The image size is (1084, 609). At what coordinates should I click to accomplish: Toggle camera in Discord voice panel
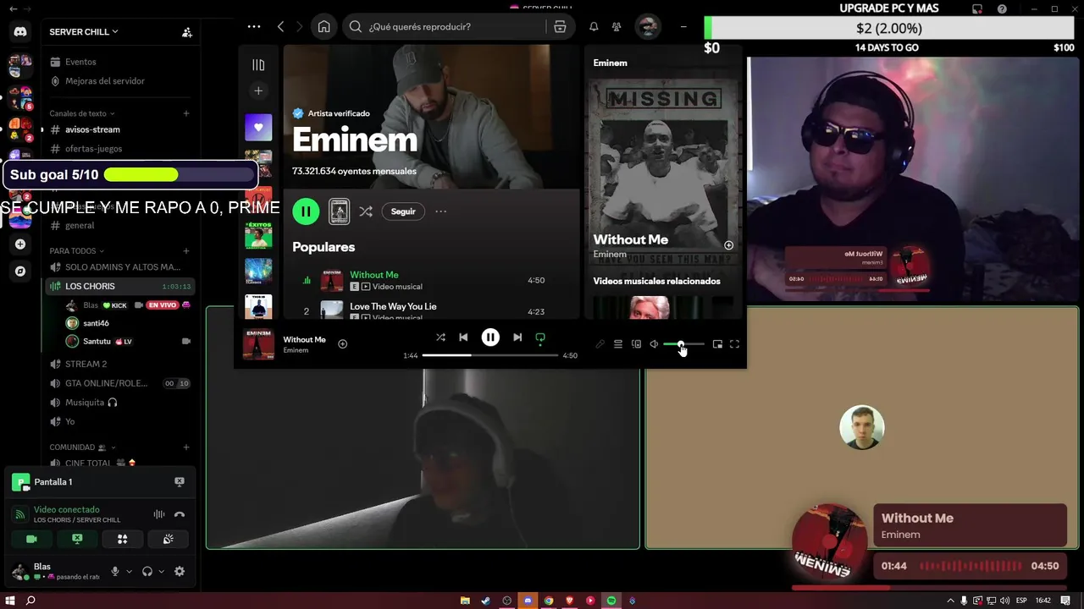point(31,539)
